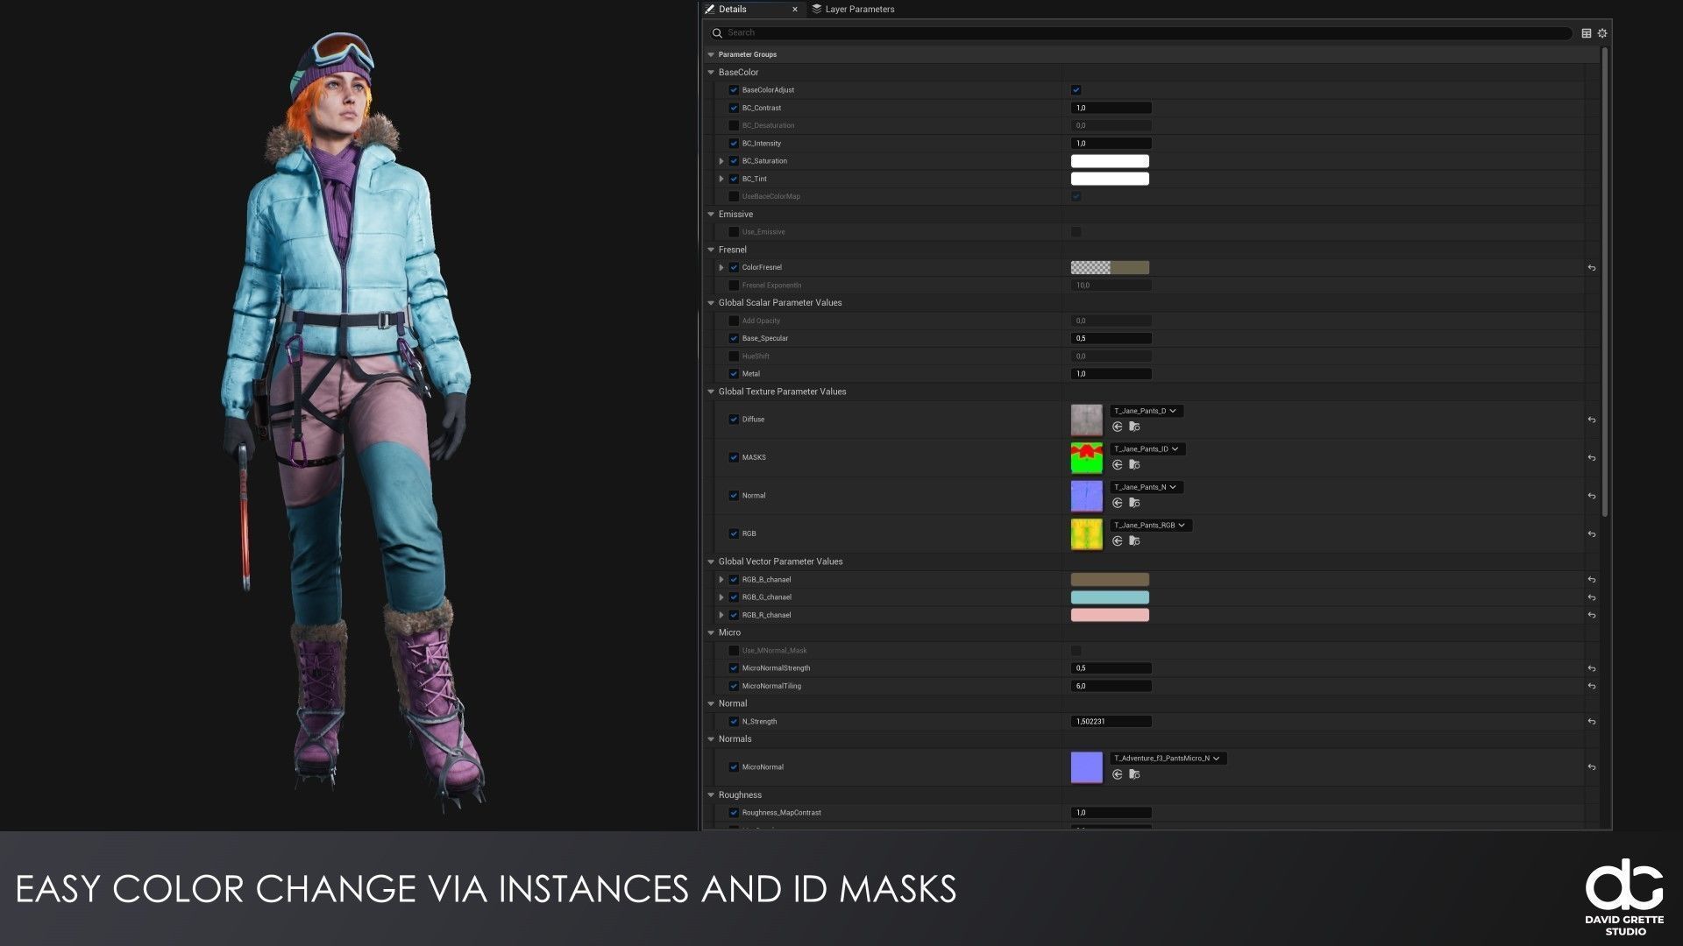
Task: Open the details view settings gear
Action: click(x=1602, y=33)
